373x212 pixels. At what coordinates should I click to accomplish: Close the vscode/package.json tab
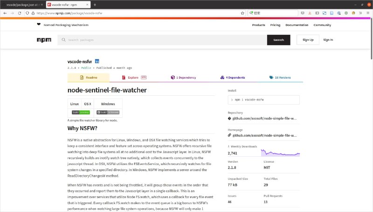coord(41,5)
